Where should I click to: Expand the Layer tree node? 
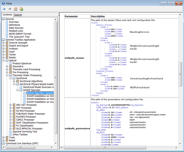click(4, 52)
